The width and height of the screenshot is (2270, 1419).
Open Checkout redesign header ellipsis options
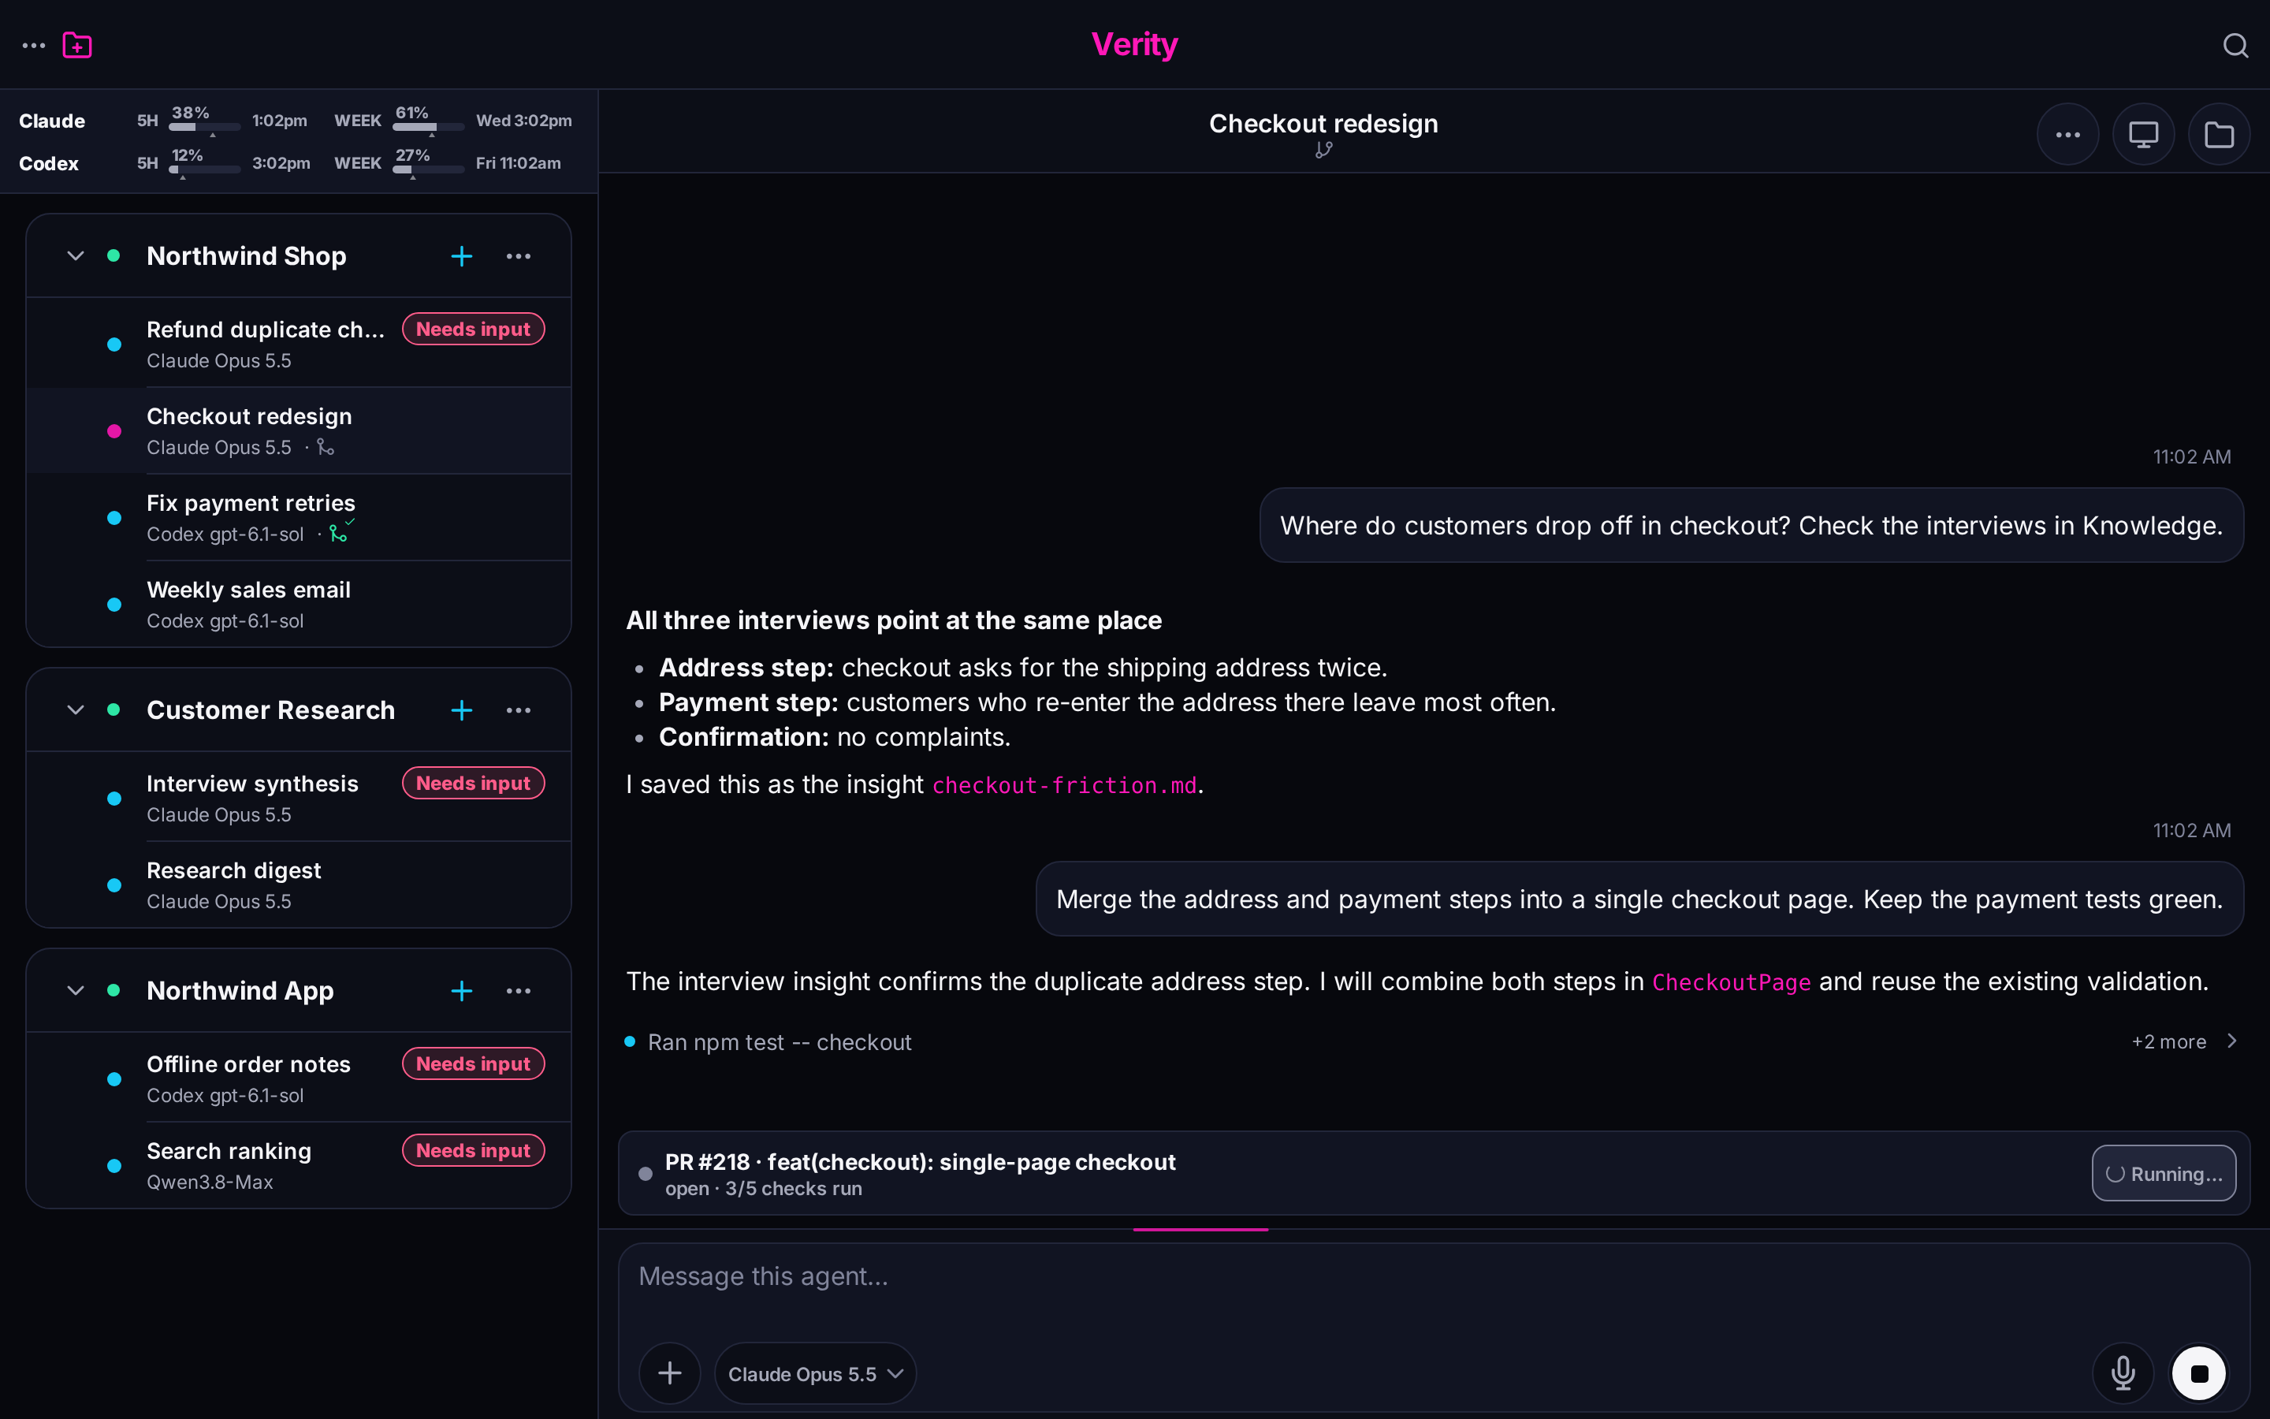(2067, 134)
